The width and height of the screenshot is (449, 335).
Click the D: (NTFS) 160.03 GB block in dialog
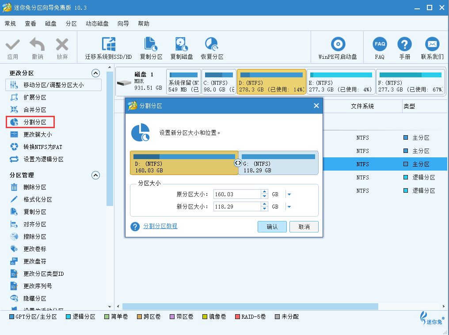pyautogui.click(x=184, y=163)
